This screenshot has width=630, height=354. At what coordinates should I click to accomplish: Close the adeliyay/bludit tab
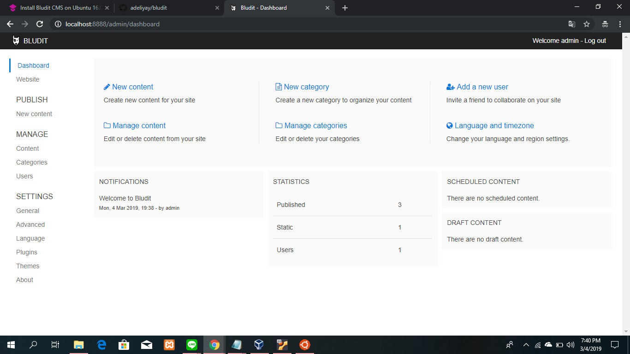click(x=217, y=8)
